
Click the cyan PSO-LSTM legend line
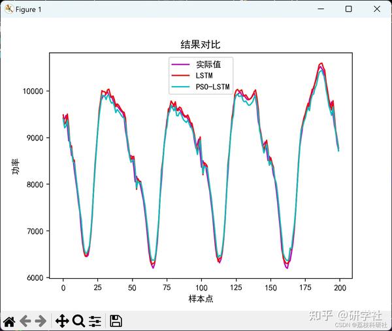(x=180, y=87)
